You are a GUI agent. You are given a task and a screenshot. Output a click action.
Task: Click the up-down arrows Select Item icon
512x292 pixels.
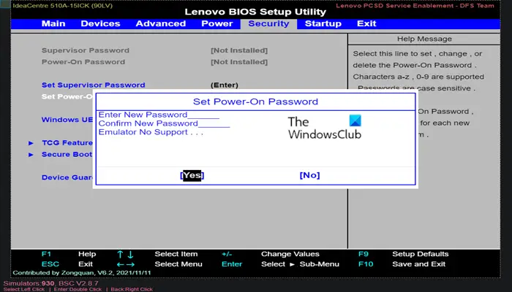tap(125, 254)
